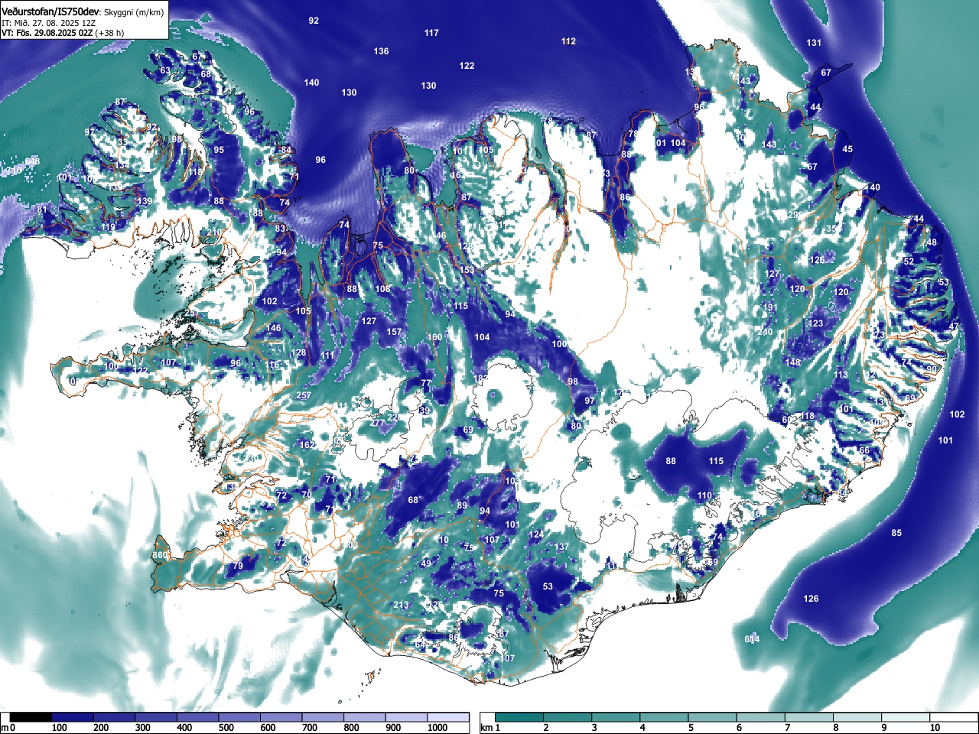Click the visibility value 213 in south Iceland
This screenshot has height=734, width=979.
pos(401,605)
